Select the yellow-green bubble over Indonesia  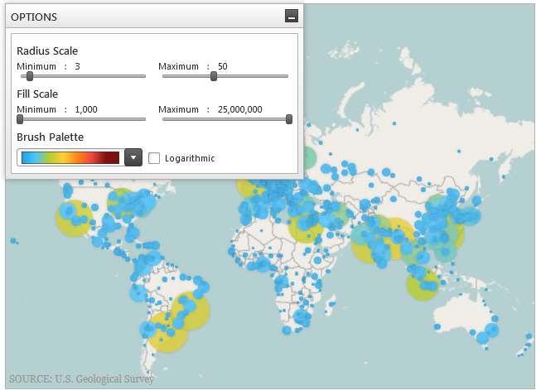pyautogui.click(x=423, y=284)
